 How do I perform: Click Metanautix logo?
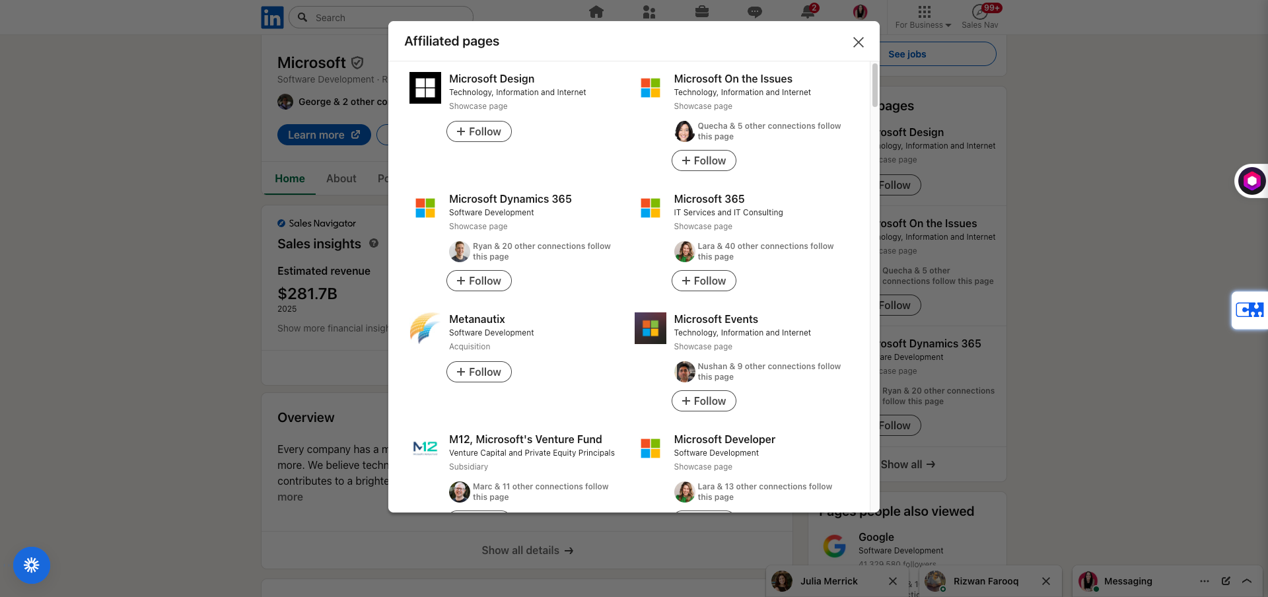coord(425,328)
